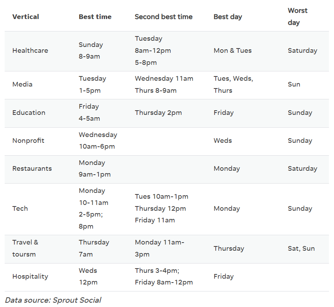Select Hospitality's best time Weds 12pm

[x=88, y=276]
